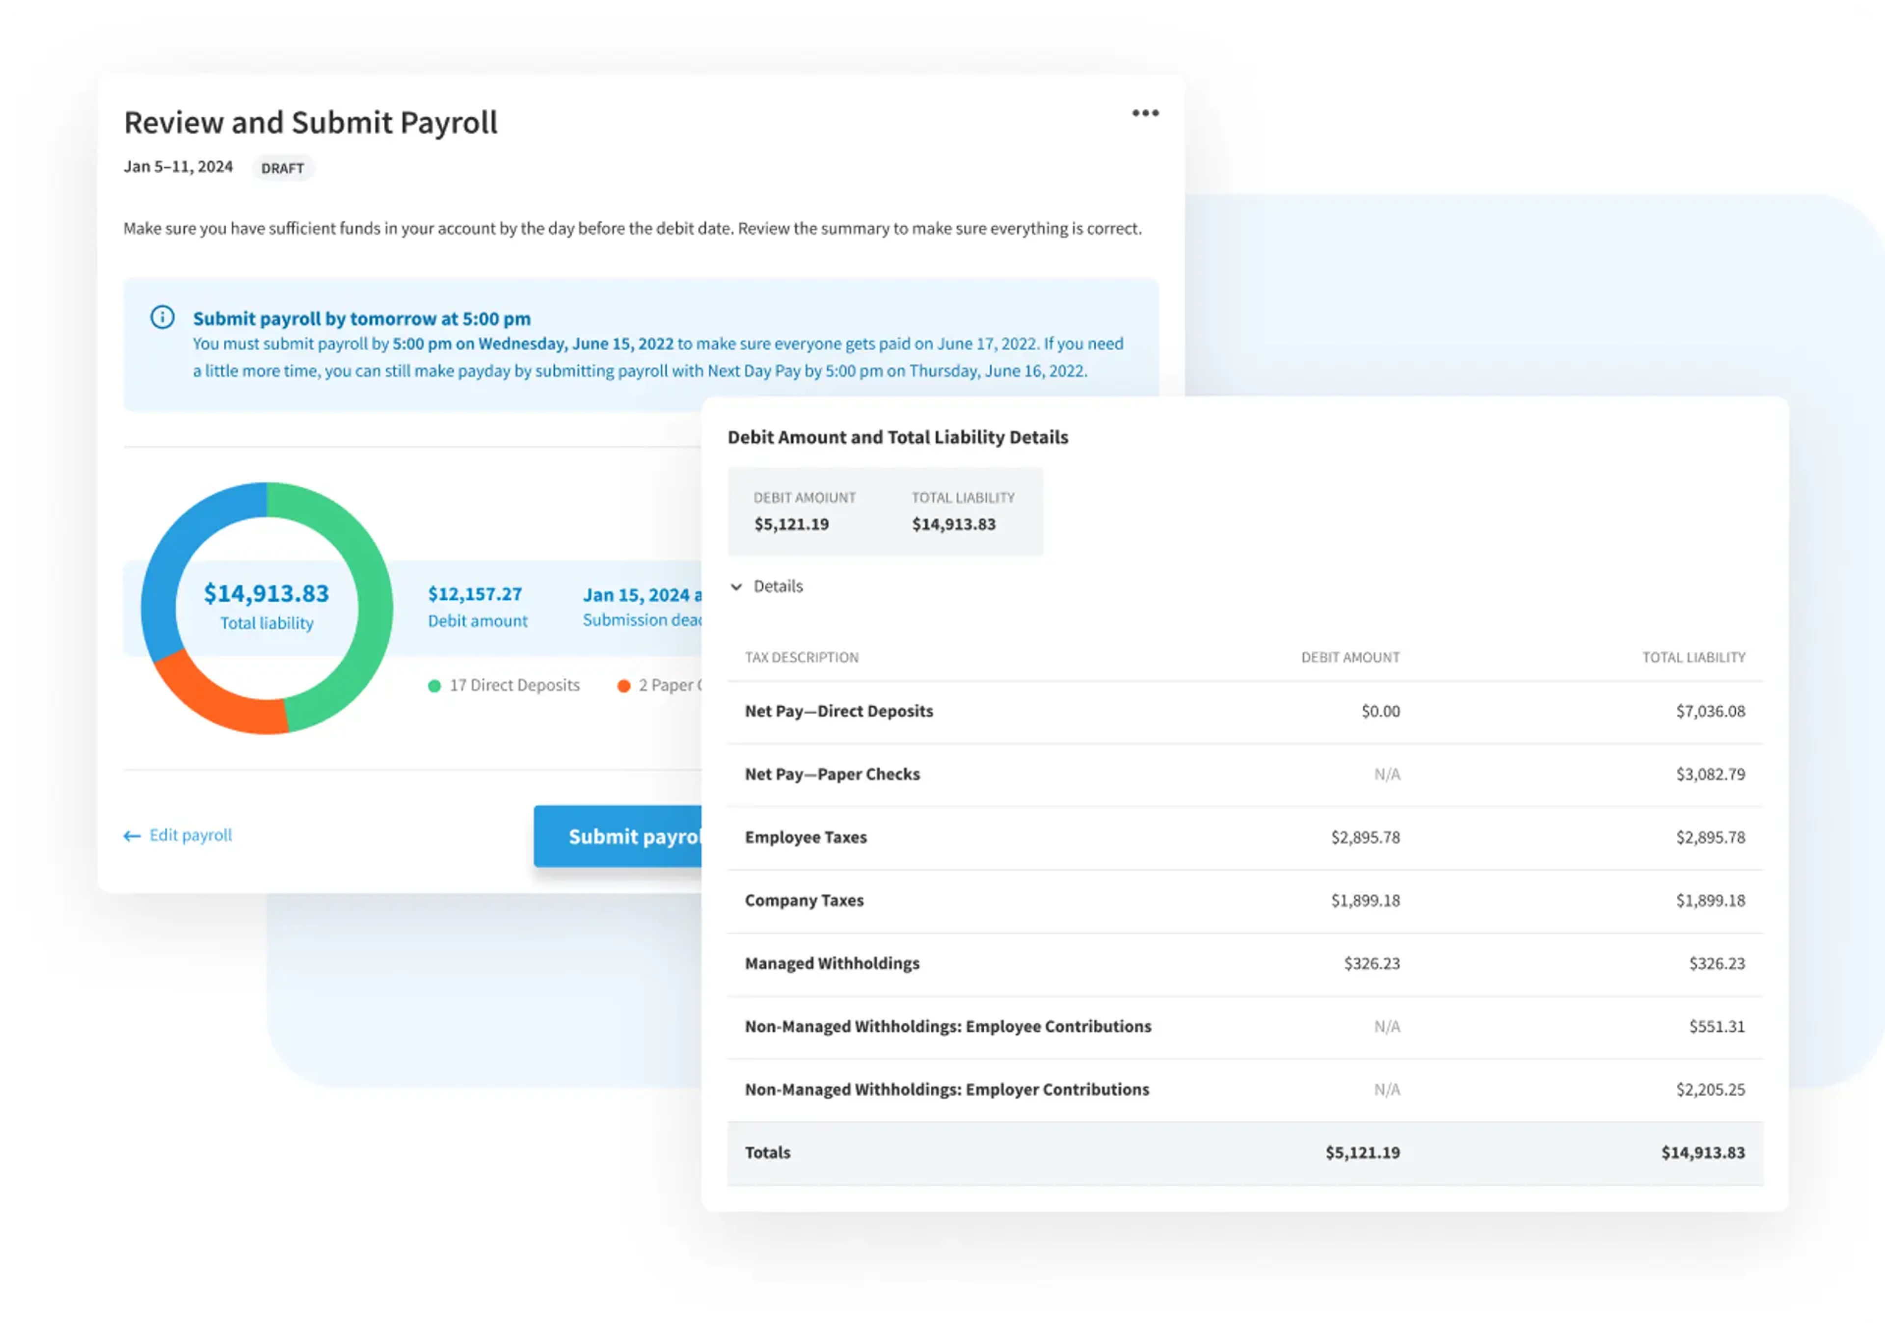This screenshot has height=1333, width=1885.
Task: Click the green Direct Deposits legend dot
Action: [x=434, y=686]
